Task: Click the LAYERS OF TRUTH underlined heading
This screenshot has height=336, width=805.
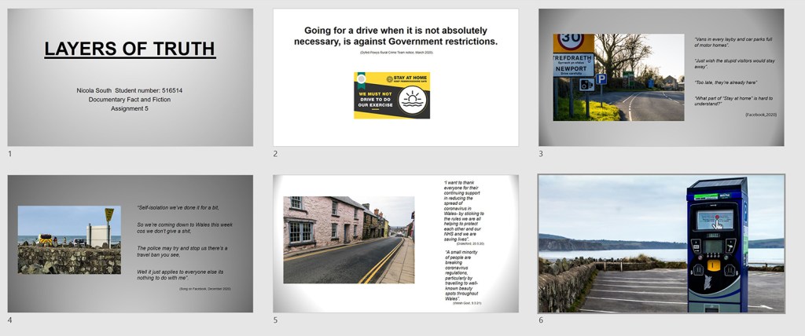Action: coord(130,49)
